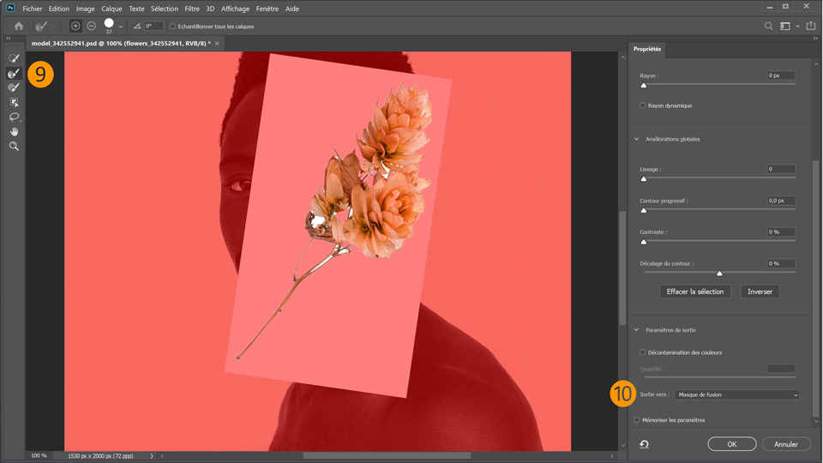Open the Affichage menu
This screenshot has width=823, height=463.
235,9
